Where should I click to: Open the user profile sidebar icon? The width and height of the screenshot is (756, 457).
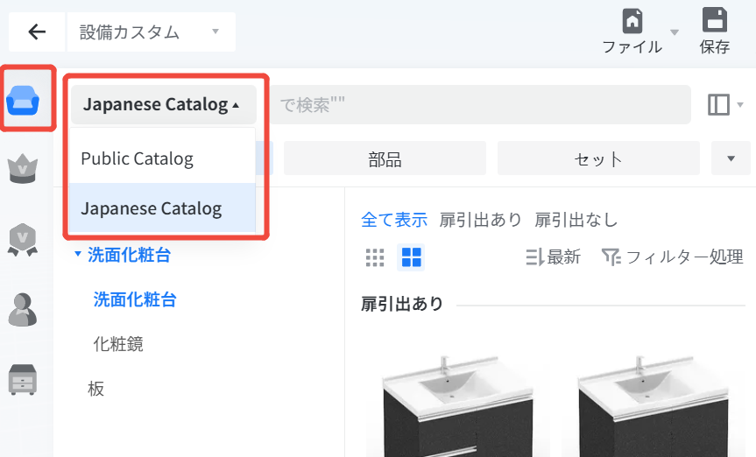pyautogui.click(x=23, y=310)
